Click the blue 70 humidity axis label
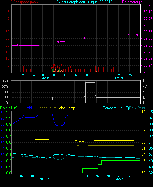This screenshot has width=153, height=187. pos(3,130)
